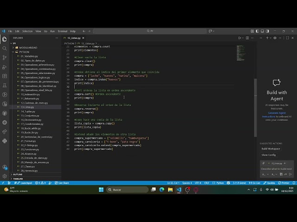Viewport: 297px width, 222px height.
Task: Open Live Share in status bar
Action: point(62,183)
